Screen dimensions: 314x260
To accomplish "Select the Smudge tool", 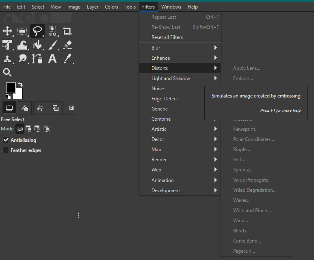I will coord(22,59).
